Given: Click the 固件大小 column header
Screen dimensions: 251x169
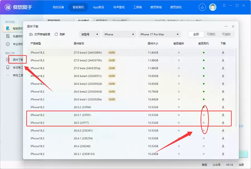Looking at the screenshot, I should coord(153,44).
